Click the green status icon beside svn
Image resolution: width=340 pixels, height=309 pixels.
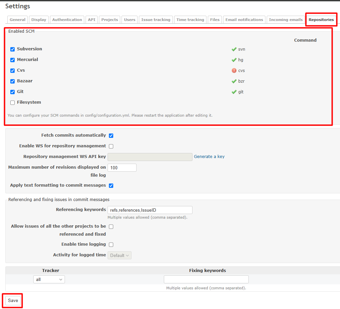pos(234,49)
